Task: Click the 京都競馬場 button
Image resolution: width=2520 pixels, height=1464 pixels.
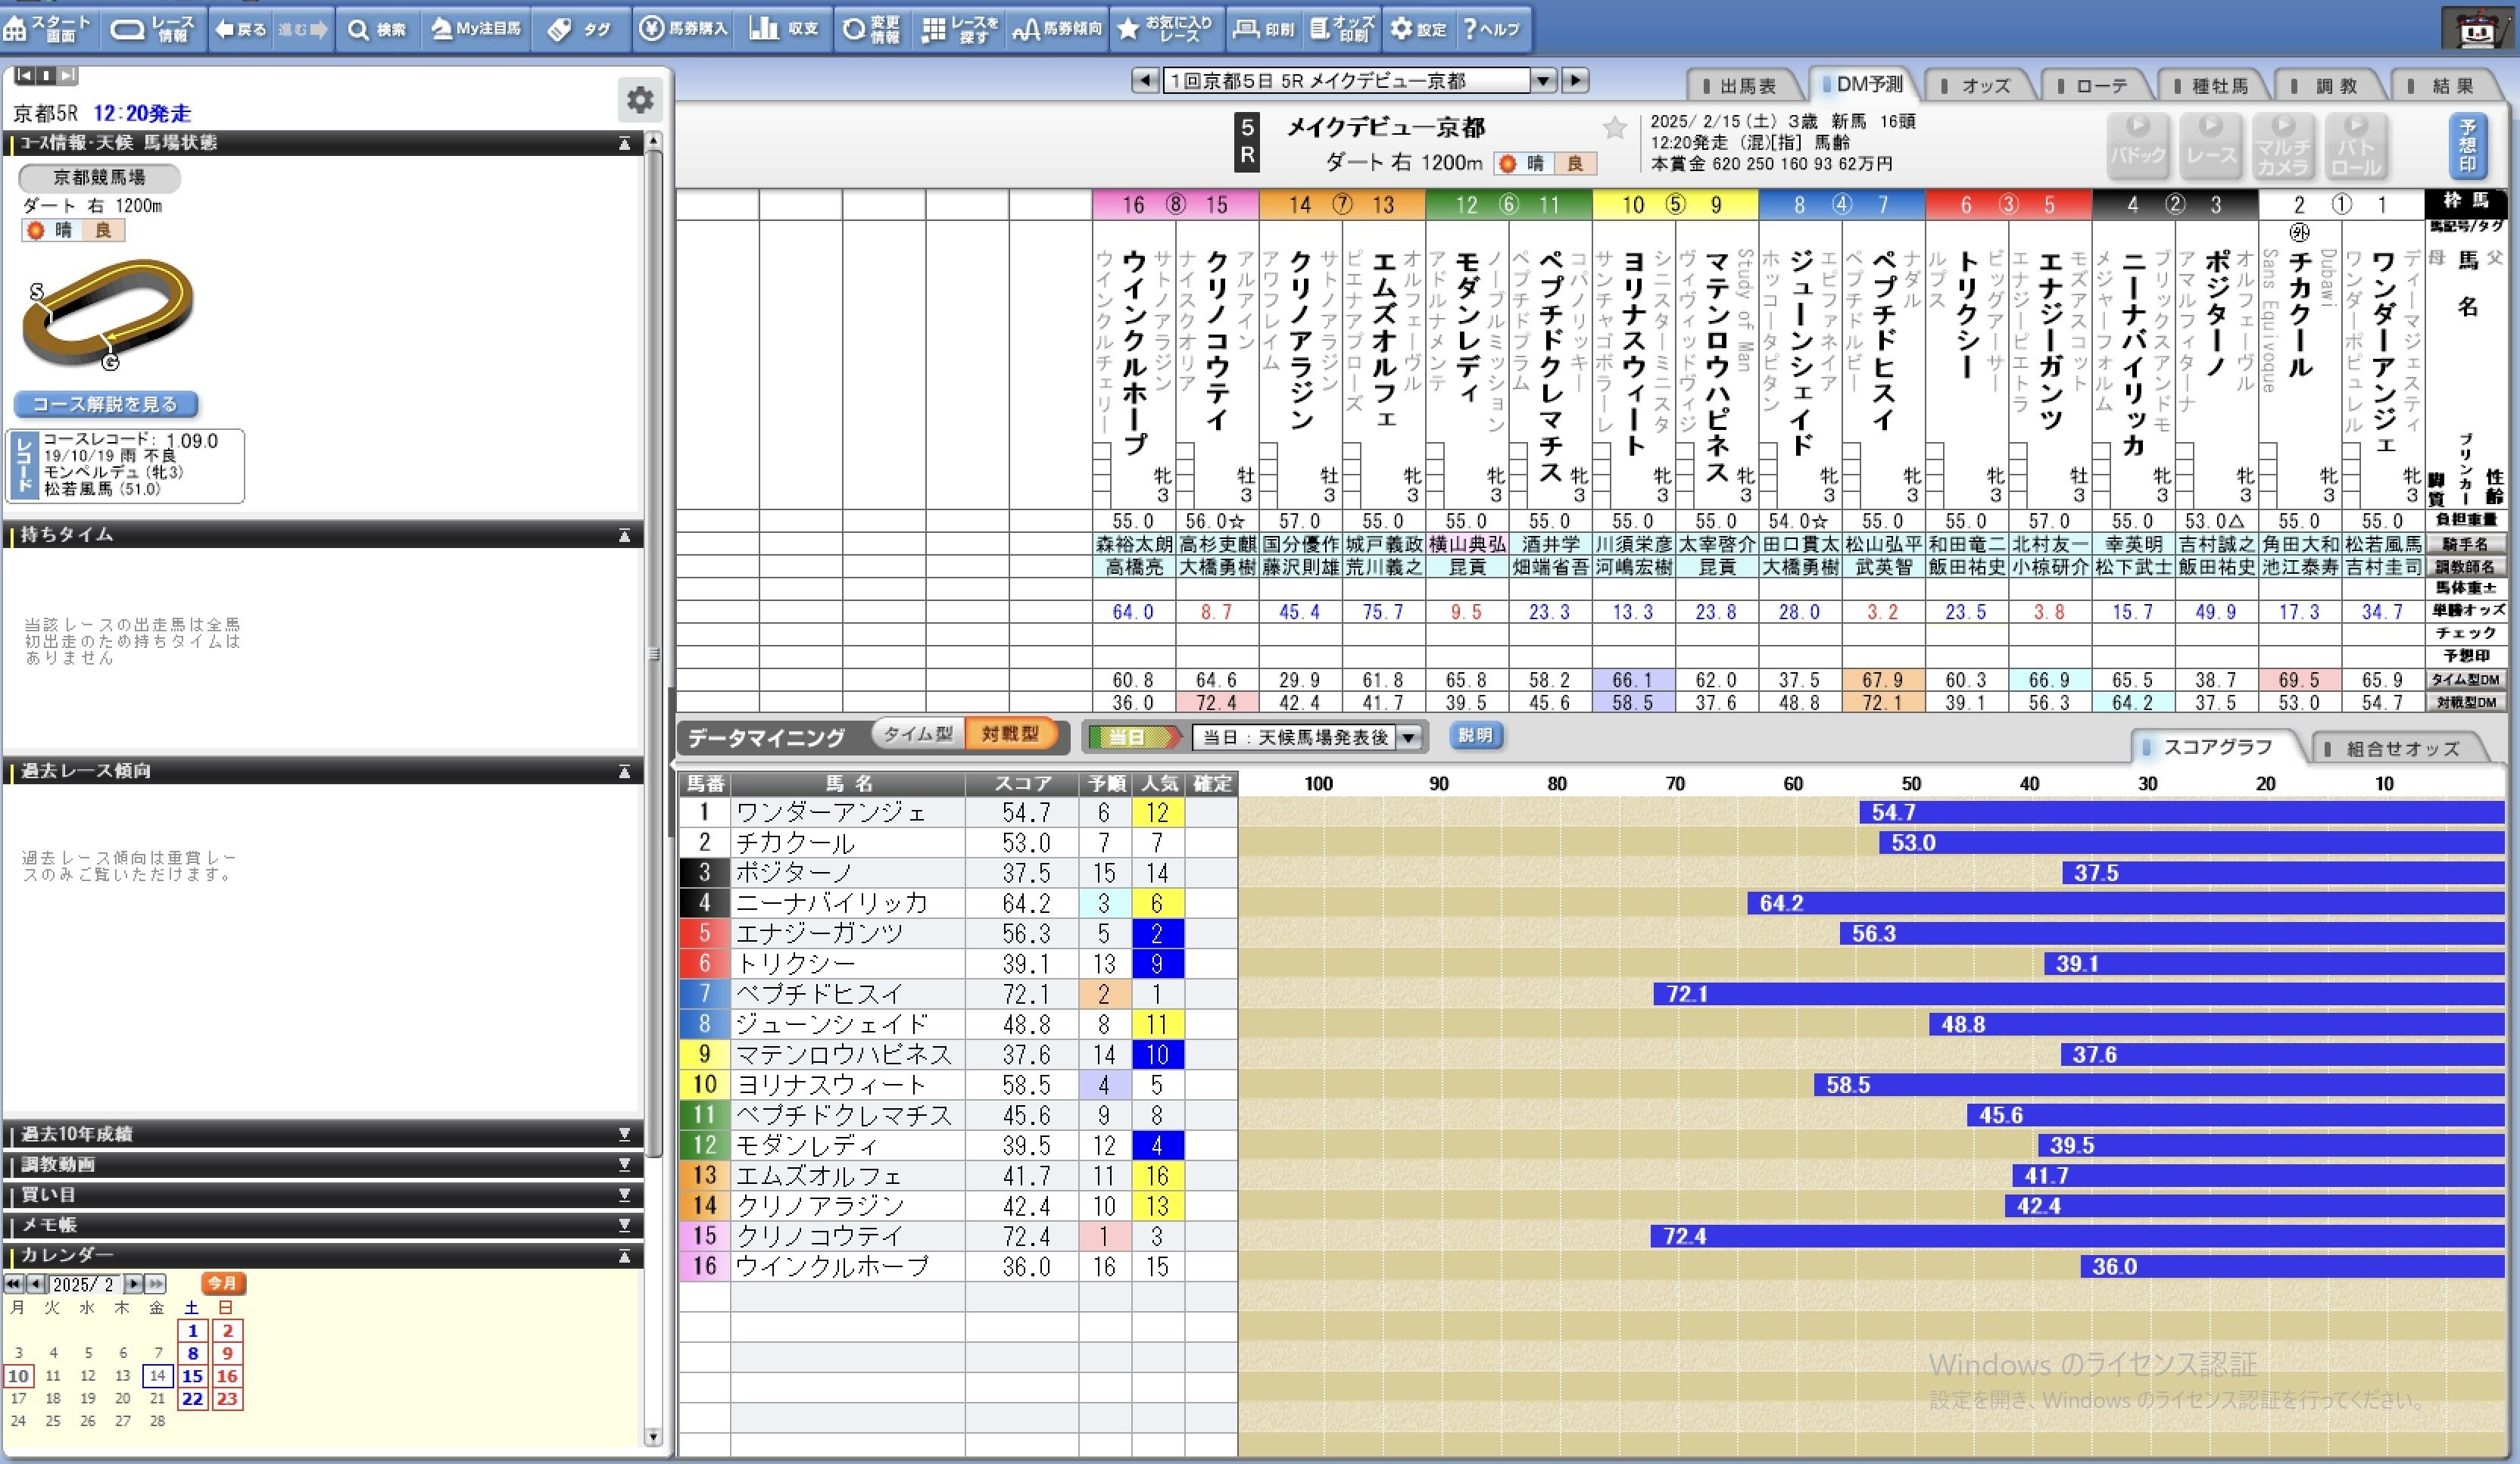Action: [x=99, y=178]
